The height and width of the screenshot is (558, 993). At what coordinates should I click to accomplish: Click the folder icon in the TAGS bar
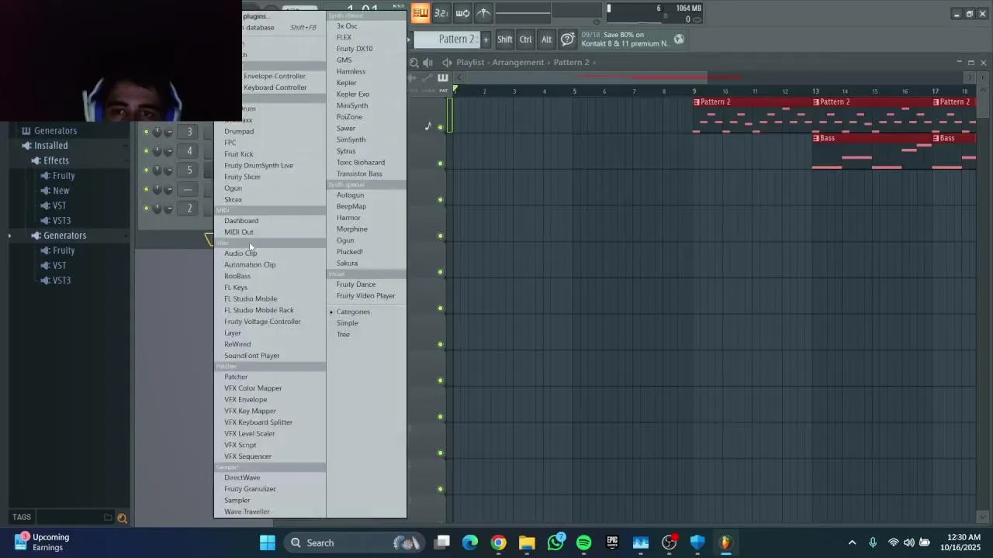click(x=108, y=518)
